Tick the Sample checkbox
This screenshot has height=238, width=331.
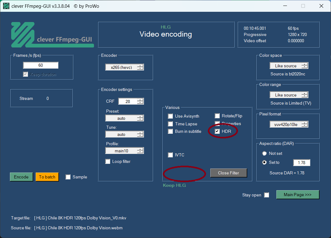(x=68, y=177)
